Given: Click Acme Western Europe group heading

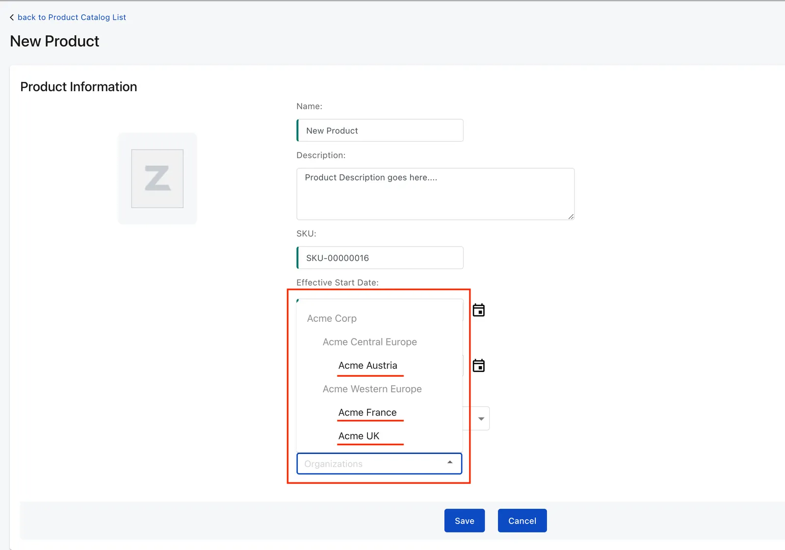Looking at the screenshot, I should (372, 389).
